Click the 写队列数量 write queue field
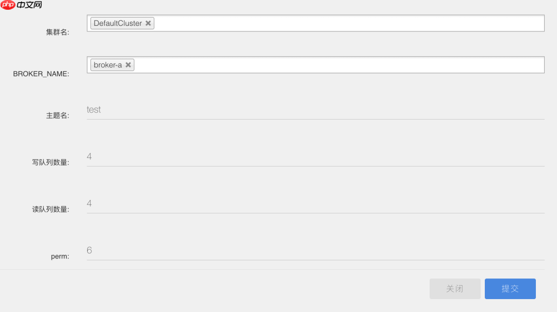Viewport: 557px width, 312px height. point(316,157)
